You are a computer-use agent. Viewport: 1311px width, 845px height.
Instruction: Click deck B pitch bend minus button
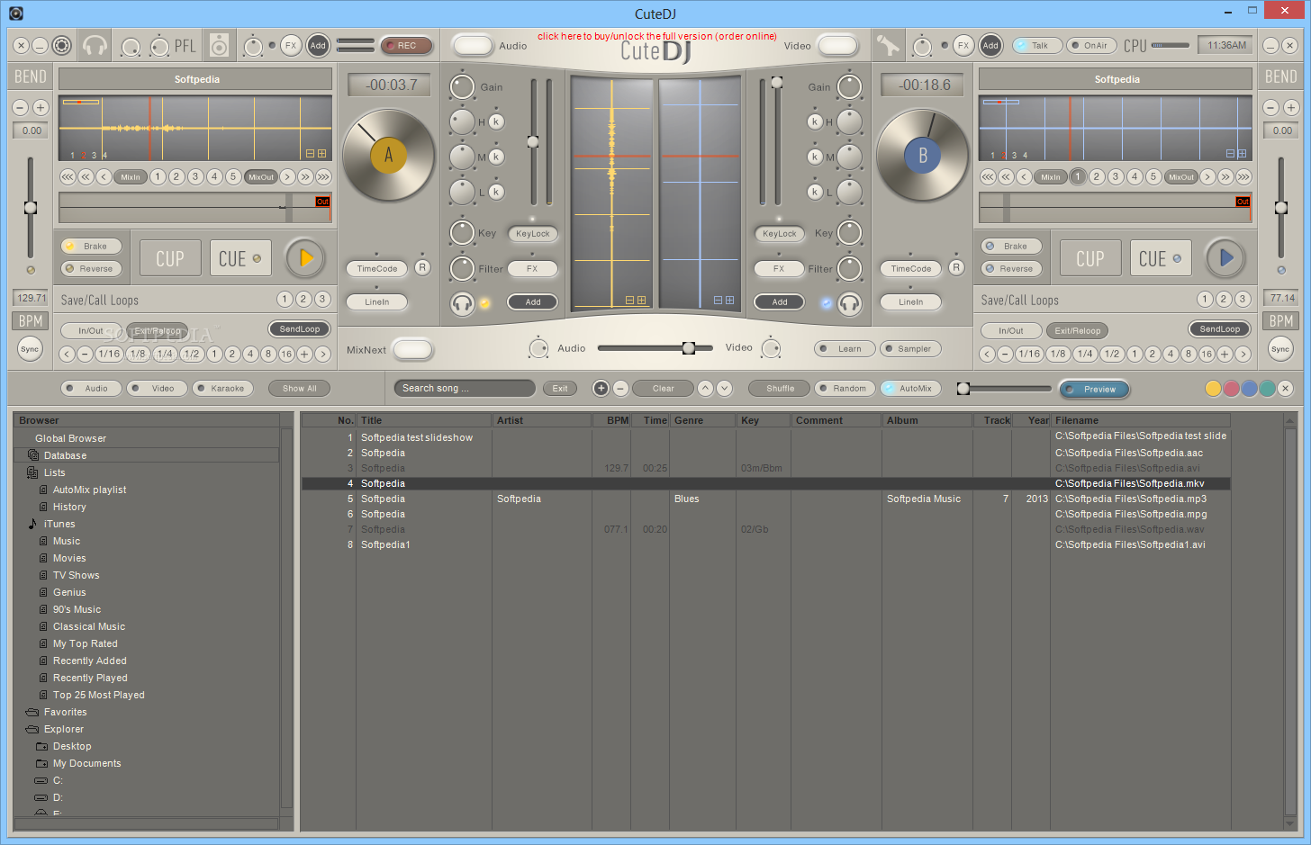[1270, 107]
